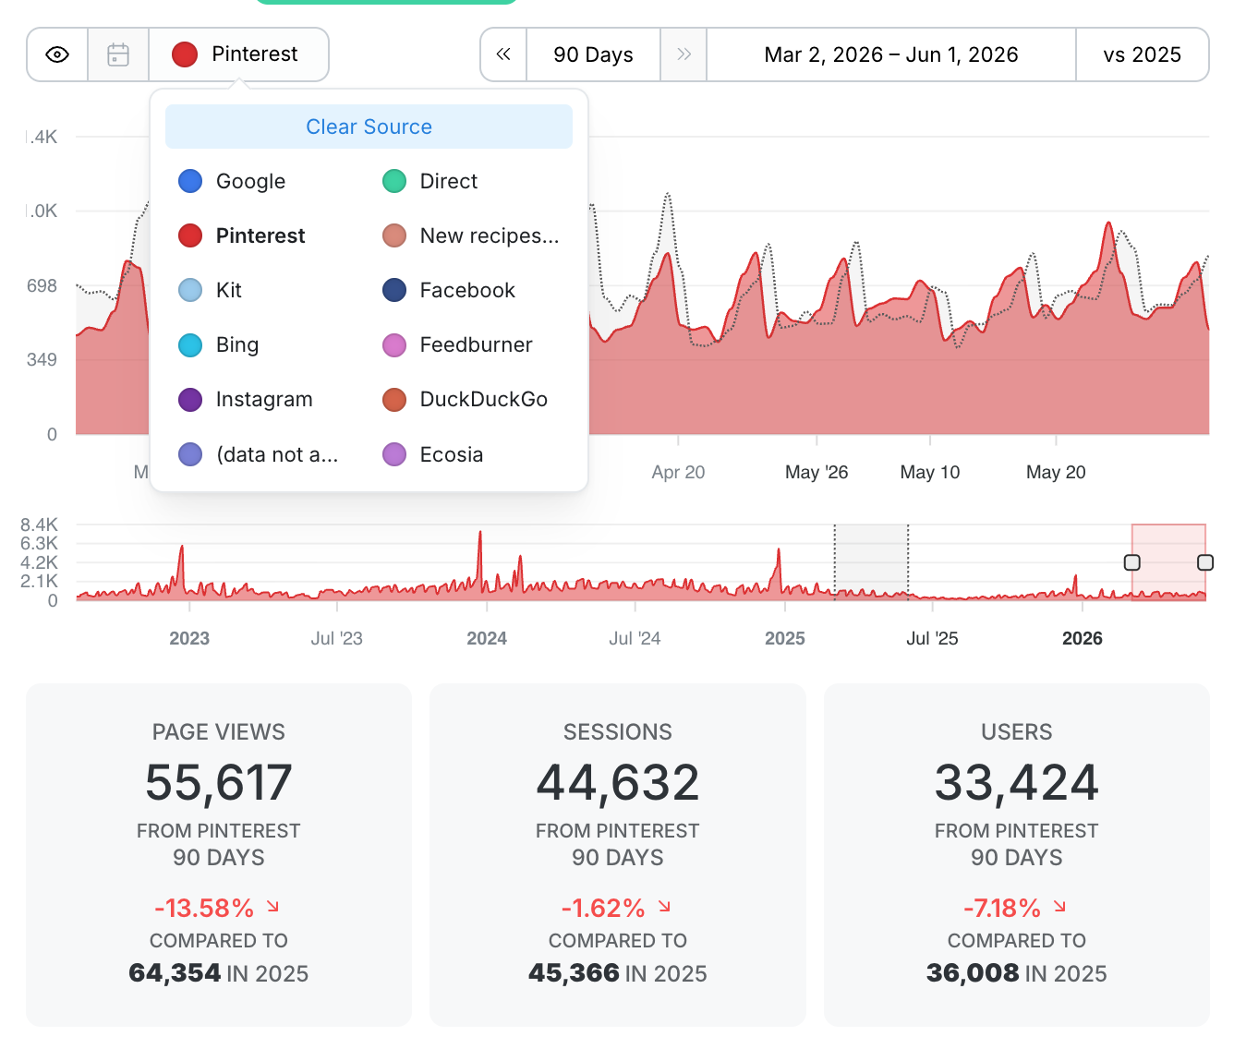
Task: Click the pink Feedburner color dot
Action: (394, 344)
